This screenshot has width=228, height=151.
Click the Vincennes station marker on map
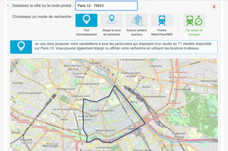(202, 81)
